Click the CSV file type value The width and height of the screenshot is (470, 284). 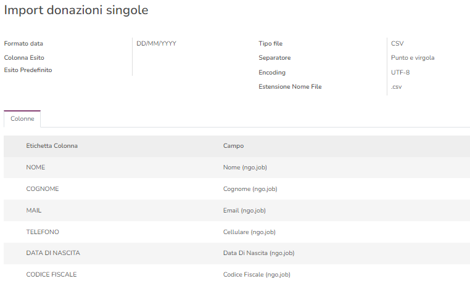click(x=397, y=44)
